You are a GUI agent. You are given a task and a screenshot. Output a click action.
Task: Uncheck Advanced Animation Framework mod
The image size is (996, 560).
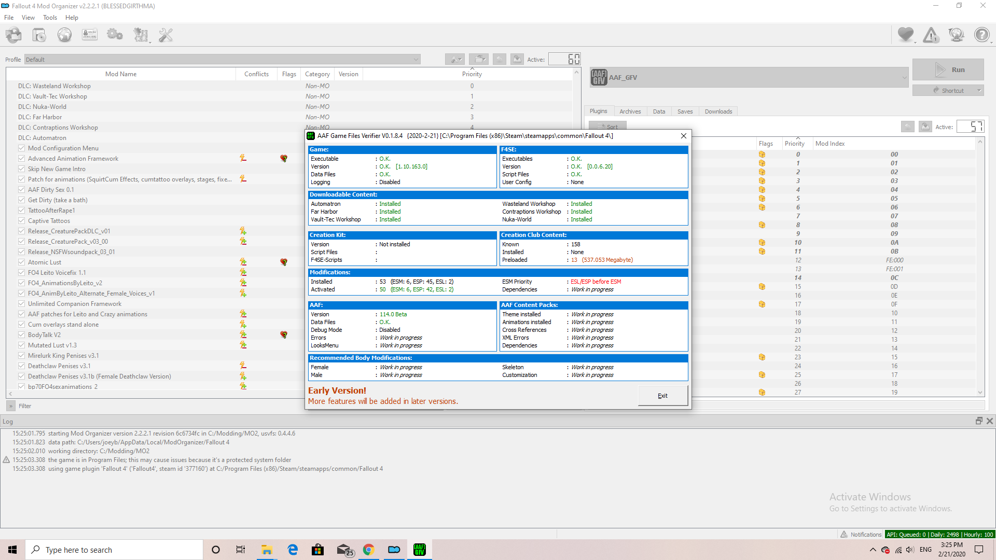22,158
